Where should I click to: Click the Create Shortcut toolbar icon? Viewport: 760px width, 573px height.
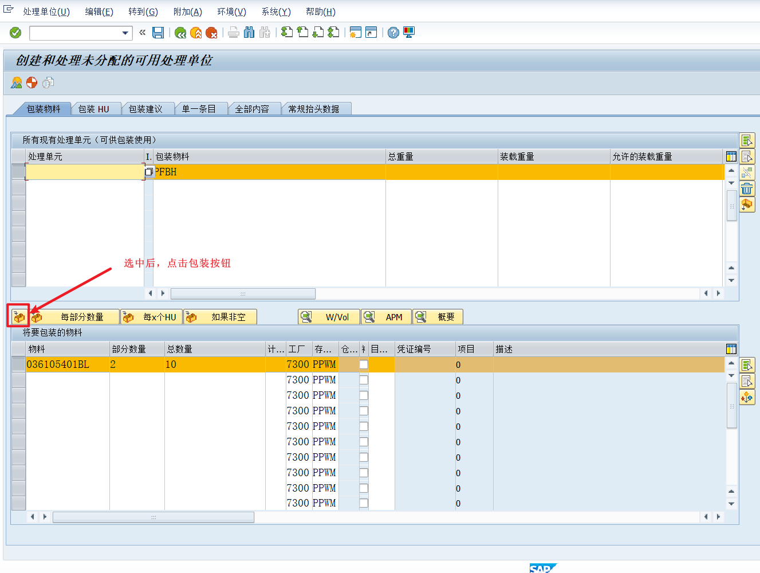(371, 33)
